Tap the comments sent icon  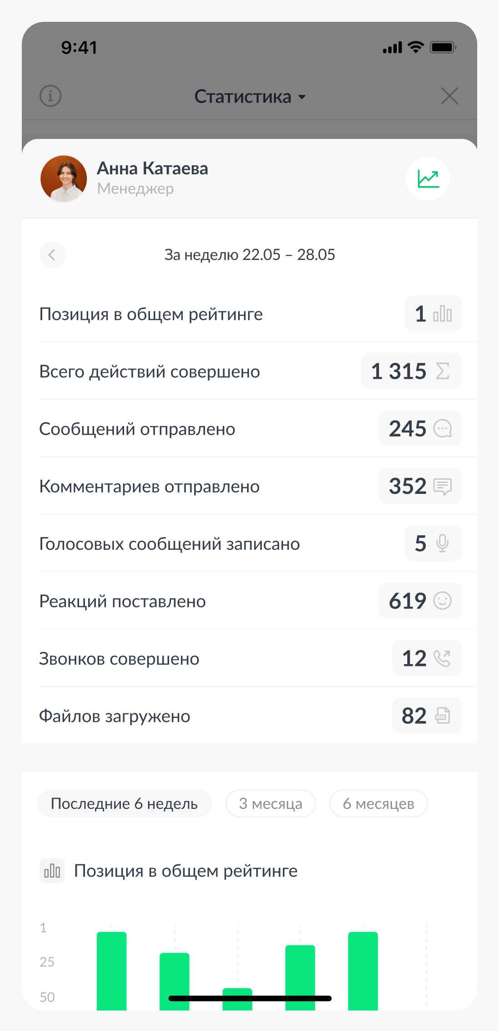click(442, 486)
